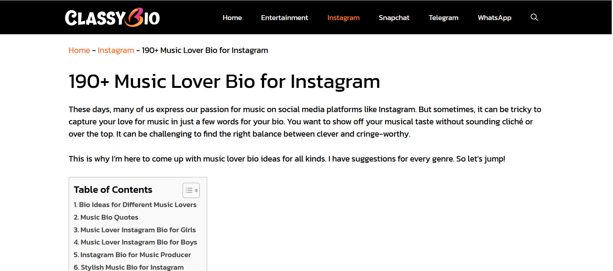613x271 pixels.
Task: Click the article title heading
Action: point(224,82)
